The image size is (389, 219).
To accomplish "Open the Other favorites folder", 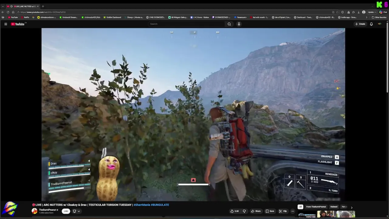I will tap(379, 17).
